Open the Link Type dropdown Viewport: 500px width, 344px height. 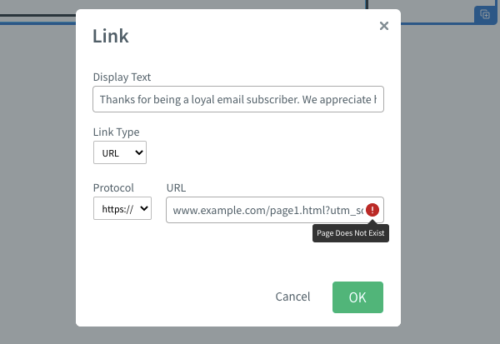[x=120, y=152]
